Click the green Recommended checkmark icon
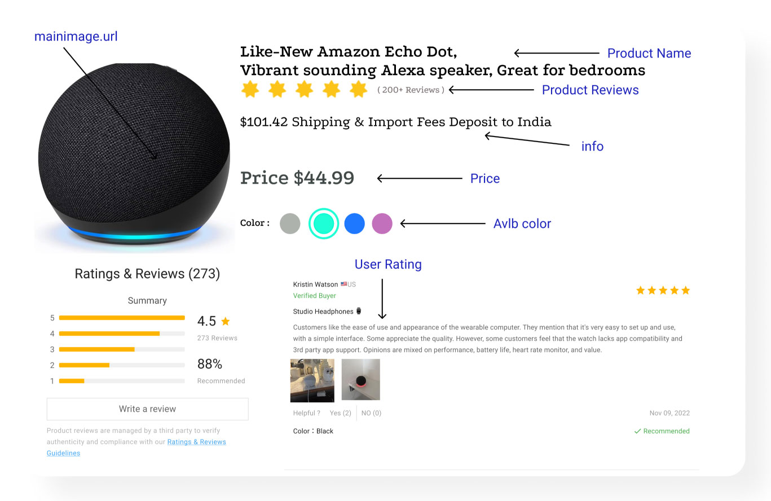Viewport: 771px width, 501px height. tap(637, 431)
